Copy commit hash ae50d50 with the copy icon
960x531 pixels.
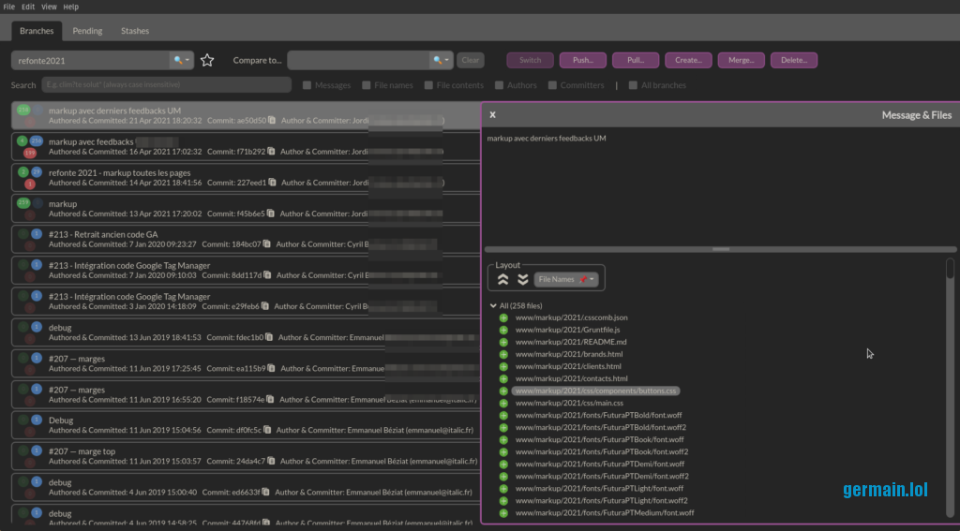tap(273, 121)
